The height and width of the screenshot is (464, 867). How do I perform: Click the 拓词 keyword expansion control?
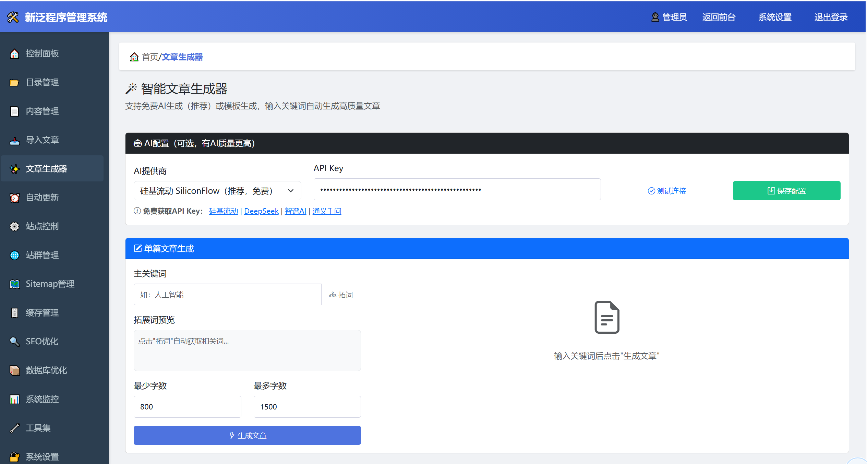coord(341,294)
